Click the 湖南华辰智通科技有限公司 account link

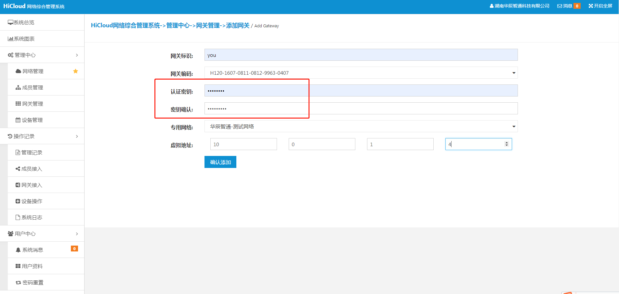click(520, 6)
